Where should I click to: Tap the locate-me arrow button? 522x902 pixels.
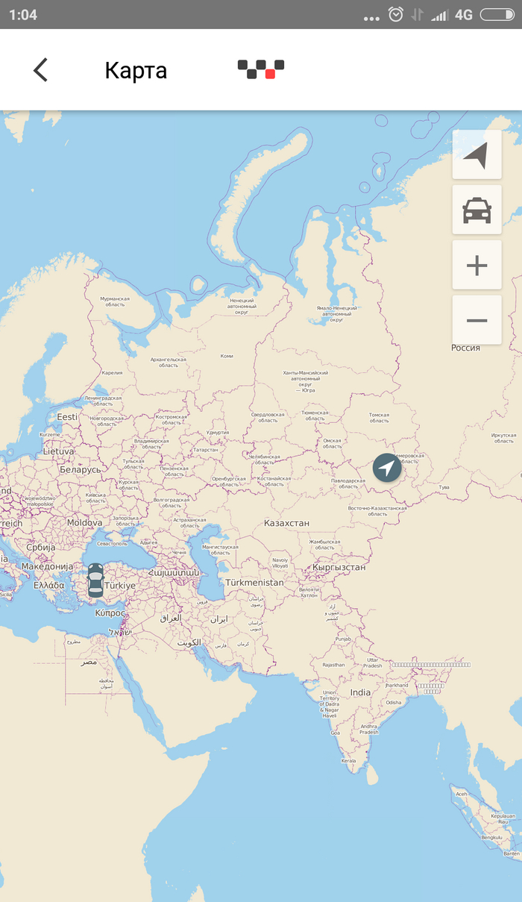click(x=477, y=155)
